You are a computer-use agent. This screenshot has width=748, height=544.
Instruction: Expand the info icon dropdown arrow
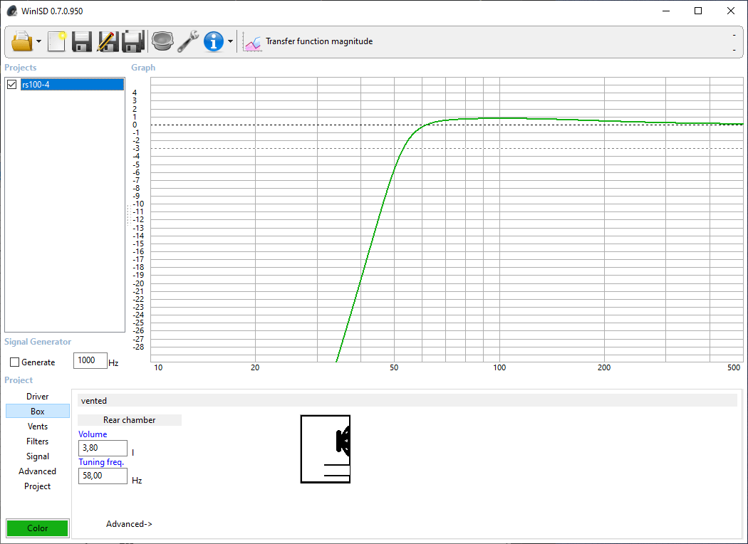point(230,41)
